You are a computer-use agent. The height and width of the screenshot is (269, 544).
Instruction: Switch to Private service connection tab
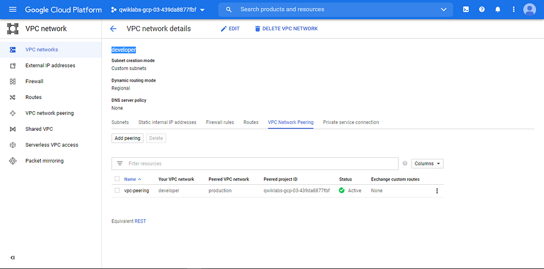[351, 122]
